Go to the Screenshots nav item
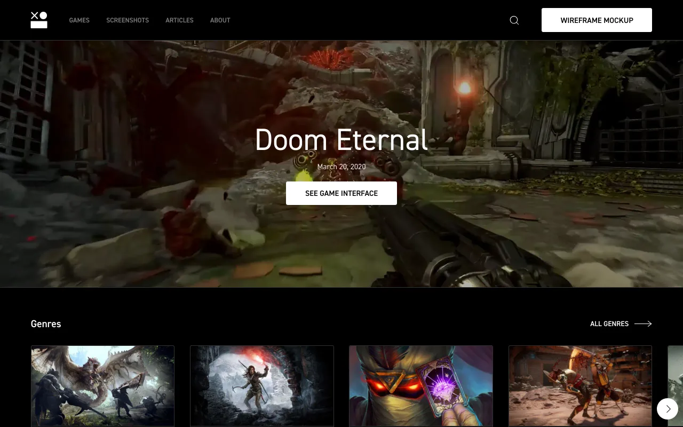683x427 pixels. tap(128, 20)
